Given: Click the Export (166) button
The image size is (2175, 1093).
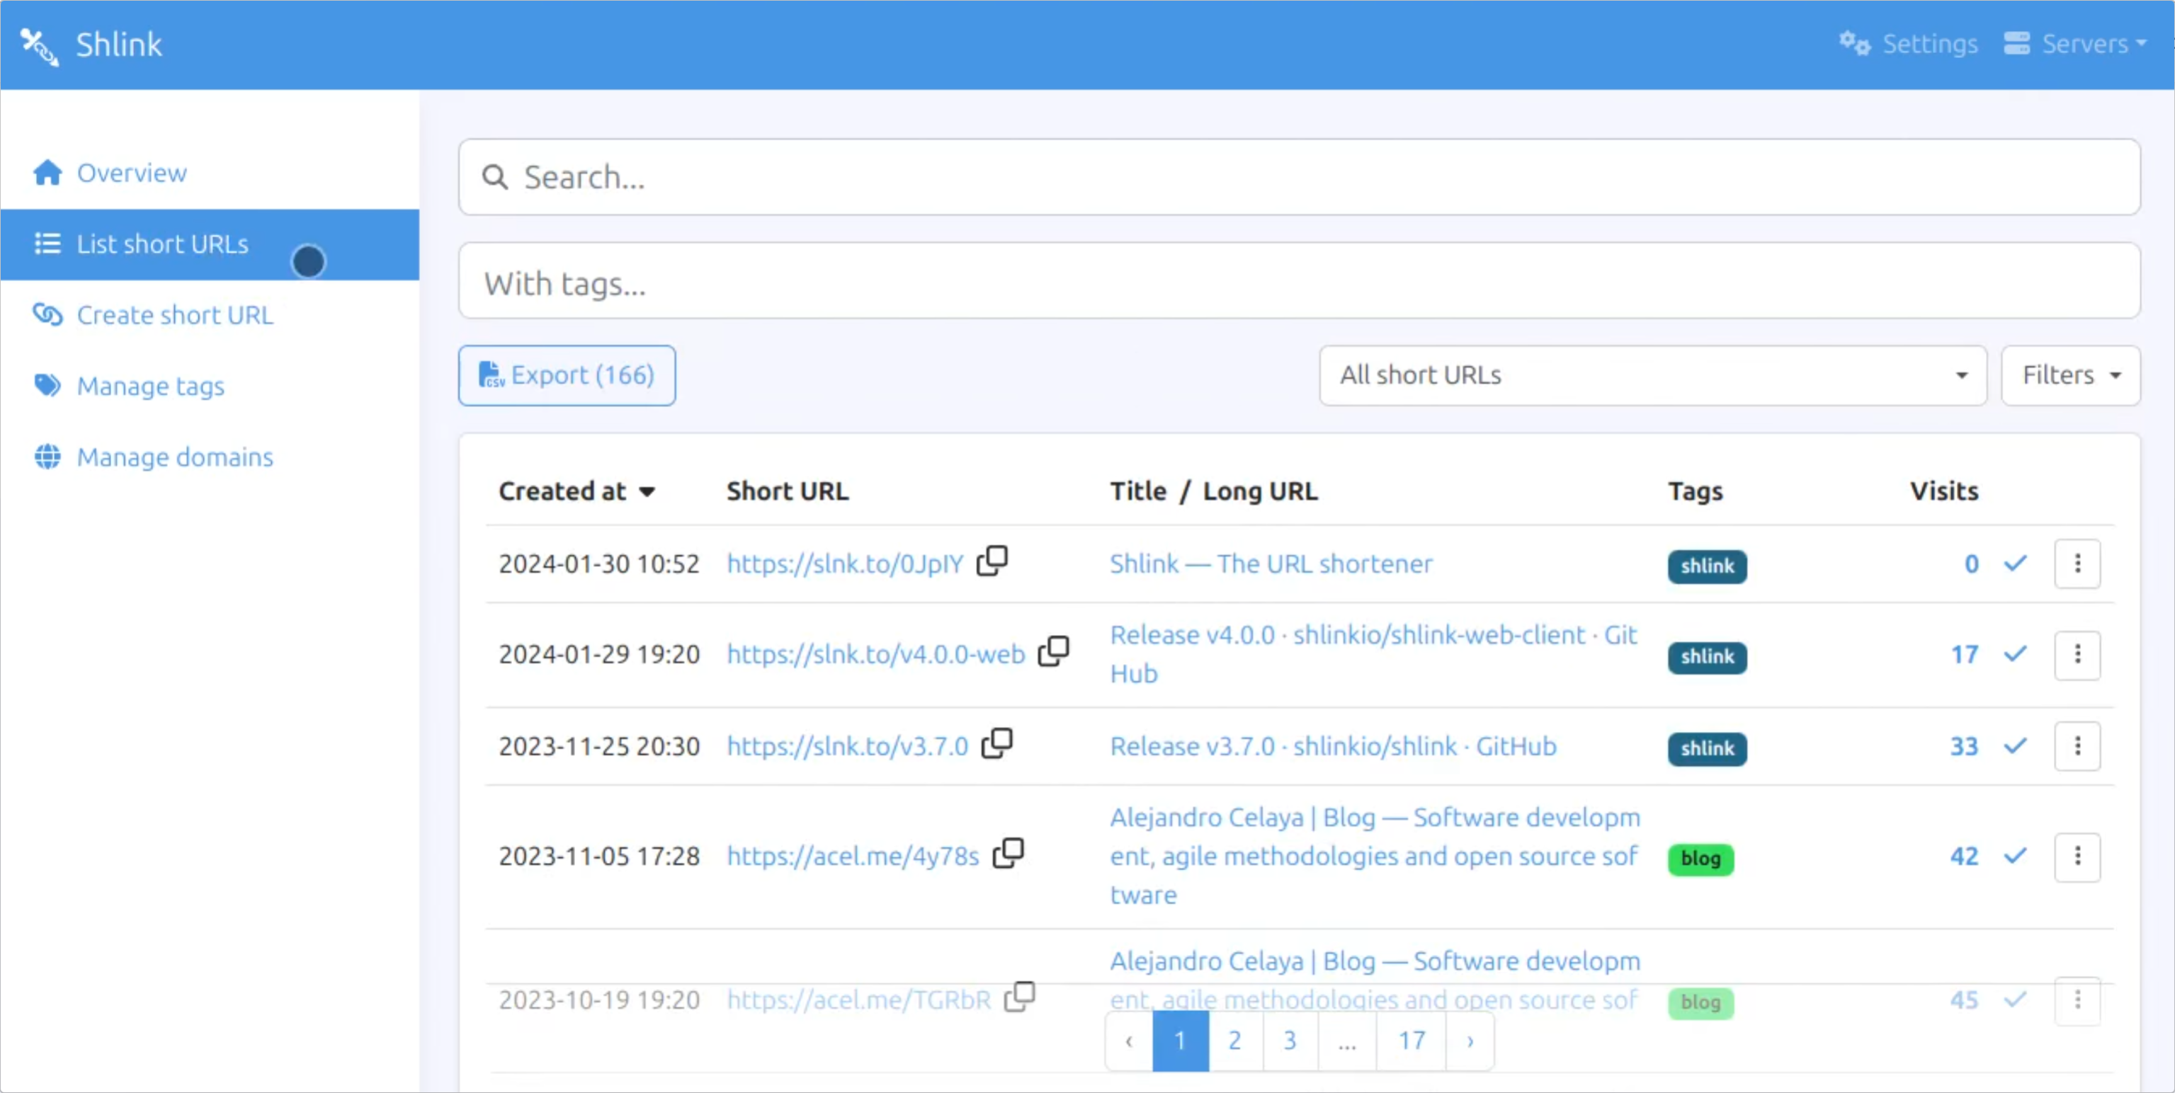Looking at the screenshot, I should 567,376.
